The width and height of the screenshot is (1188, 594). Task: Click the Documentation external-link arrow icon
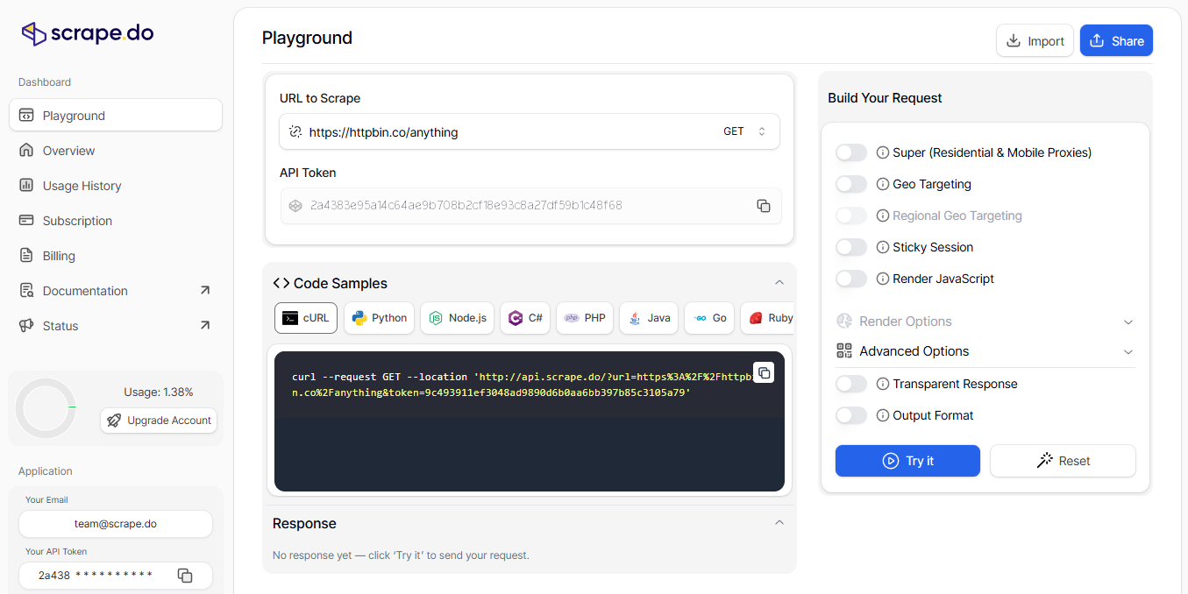(204, 289)
